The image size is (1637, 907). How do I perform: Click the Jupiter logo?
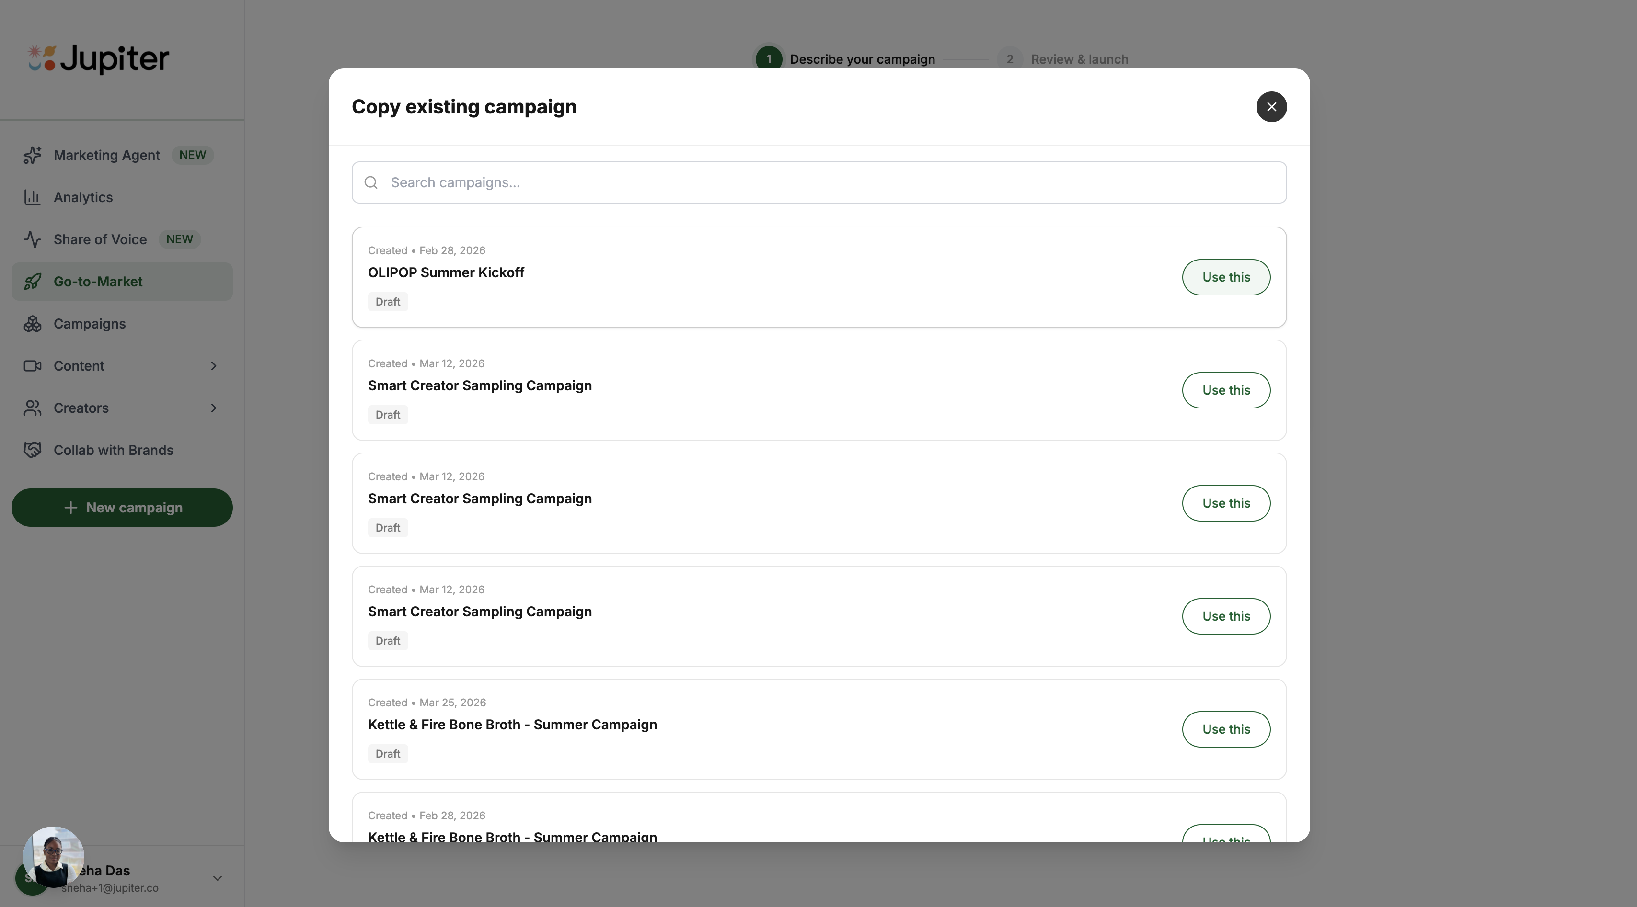(99, 59)
